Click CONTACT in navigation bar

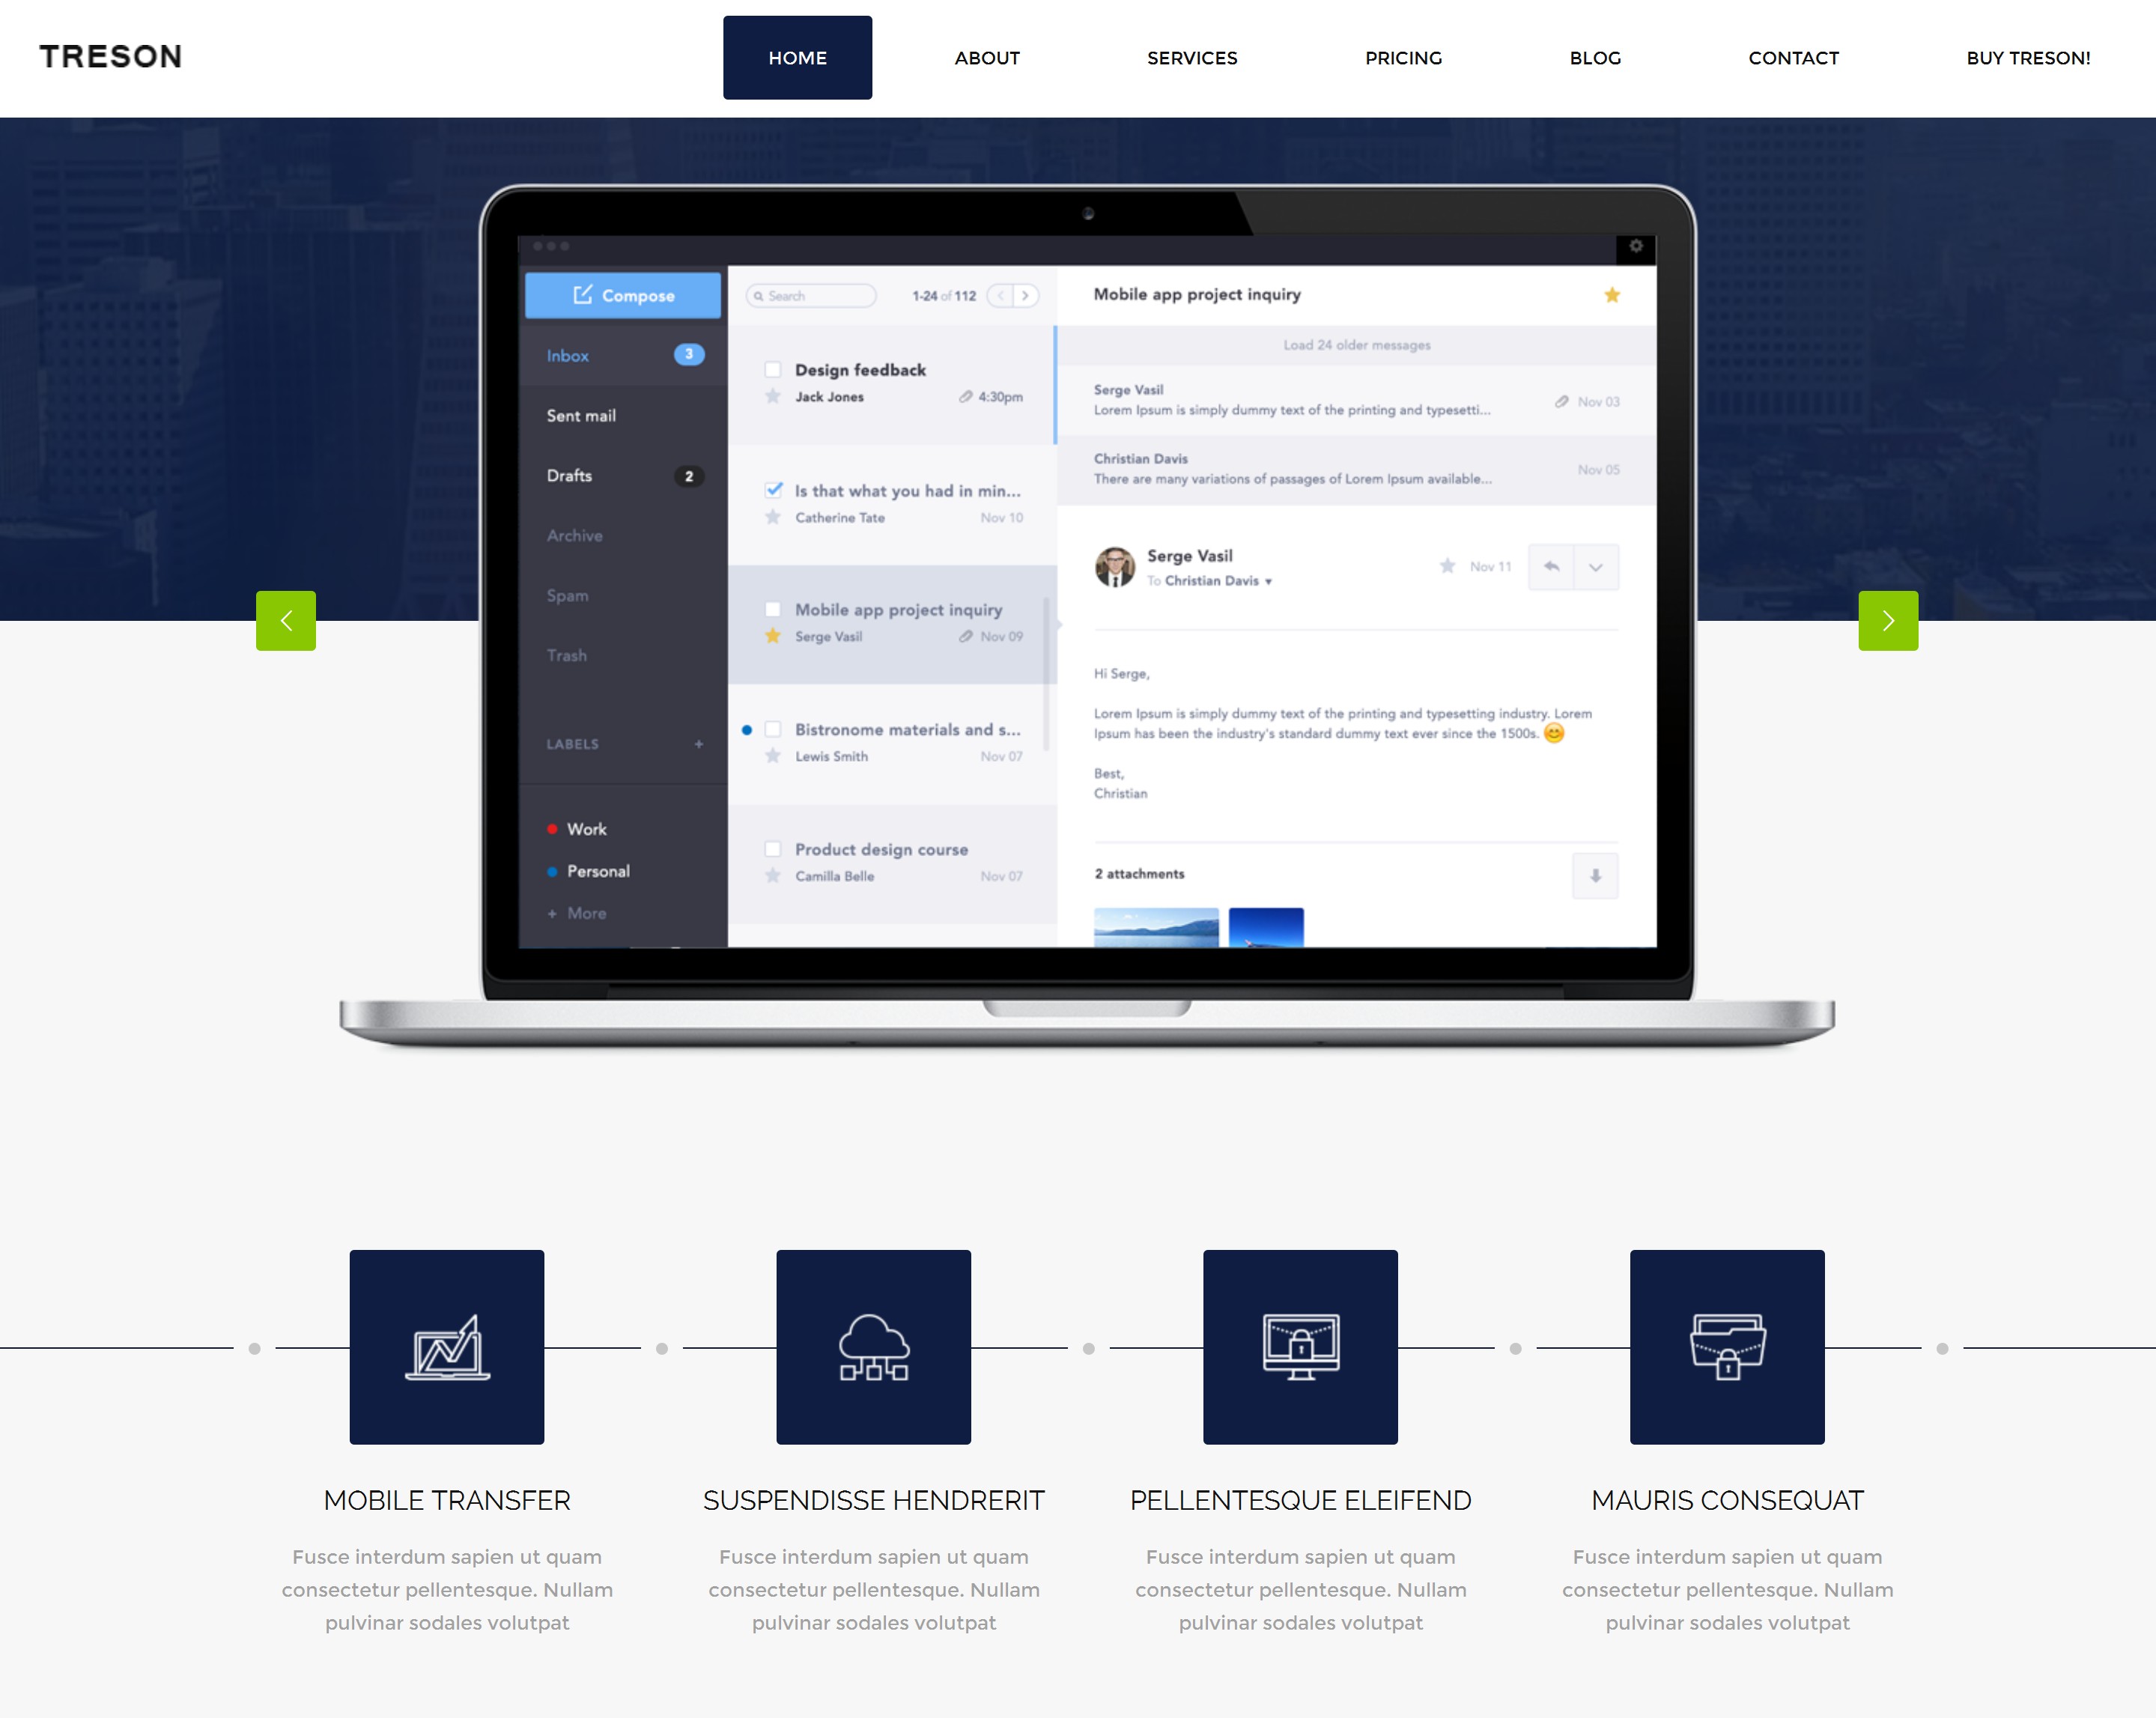1795,58
